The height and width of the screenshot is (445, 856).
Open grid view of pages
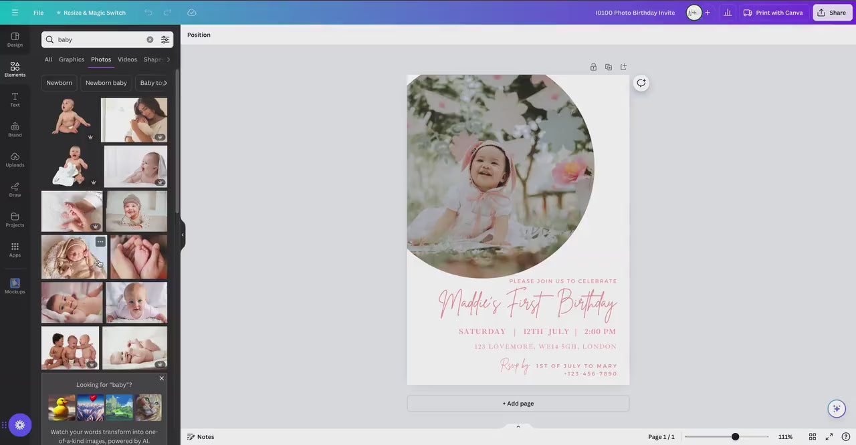(x=813, y=437)
